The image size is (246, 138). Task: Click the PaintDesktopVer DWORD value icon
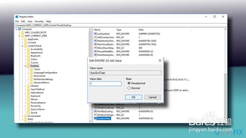tap(95, 55)
